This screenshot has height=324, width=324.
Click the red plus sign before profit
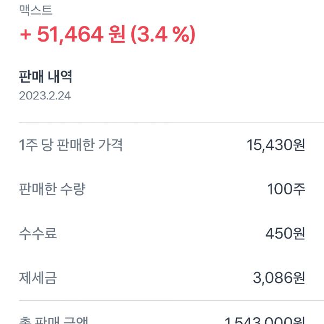(24, 35)
